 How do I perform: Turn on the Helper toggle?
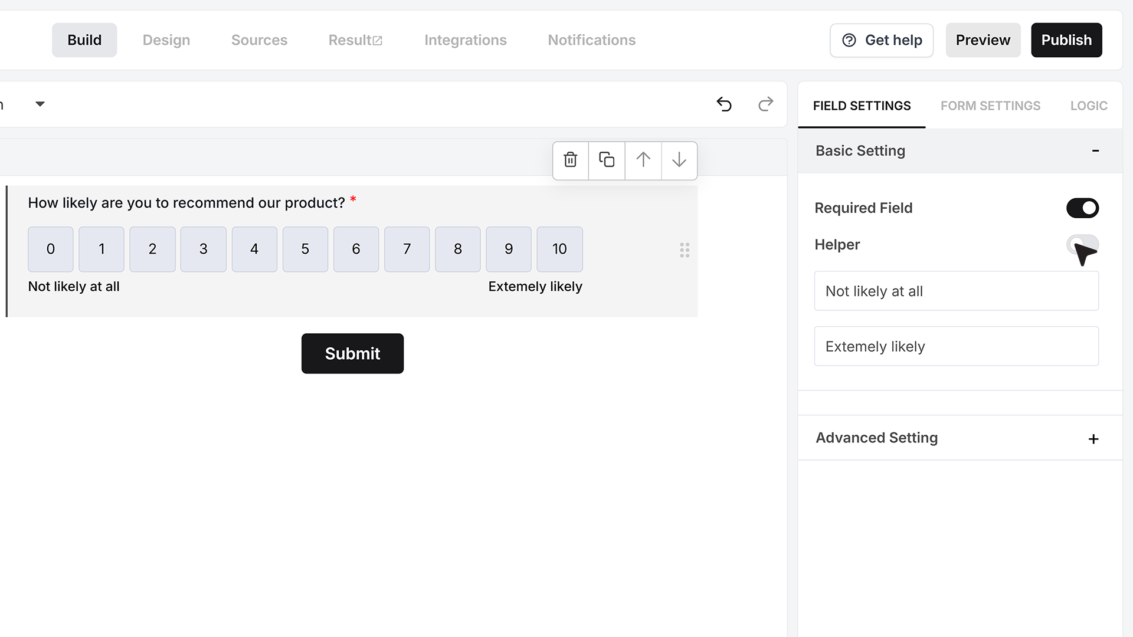[x=1082, y=245]
